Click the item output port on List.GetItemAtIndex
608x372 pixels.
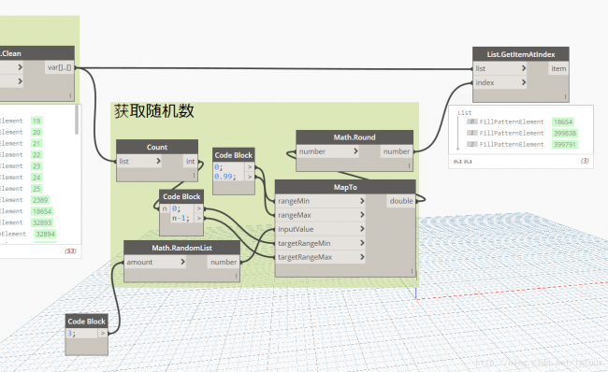pyautogui.click(x=558, y=68)
